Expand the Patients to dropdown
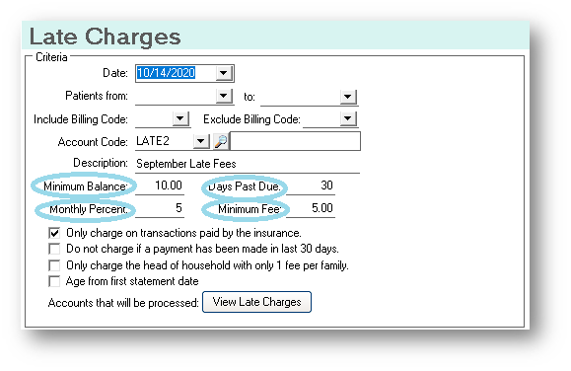 pos(348,97)
